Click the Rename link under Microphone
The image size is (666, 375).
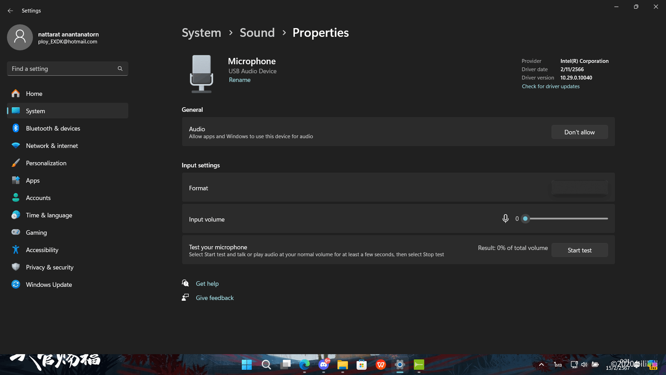pos(239,80)
